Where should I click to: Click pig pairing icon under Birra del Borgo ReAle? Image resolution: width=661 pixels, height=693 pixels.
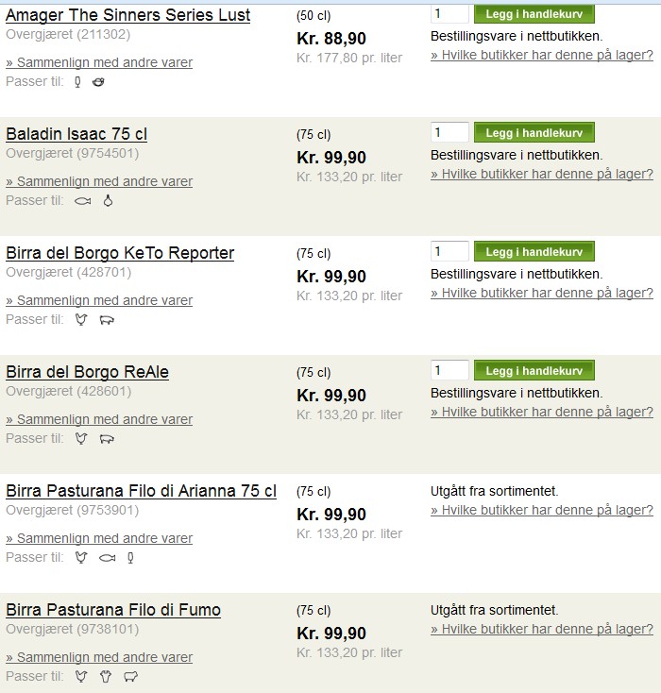(x=107, y=439)
